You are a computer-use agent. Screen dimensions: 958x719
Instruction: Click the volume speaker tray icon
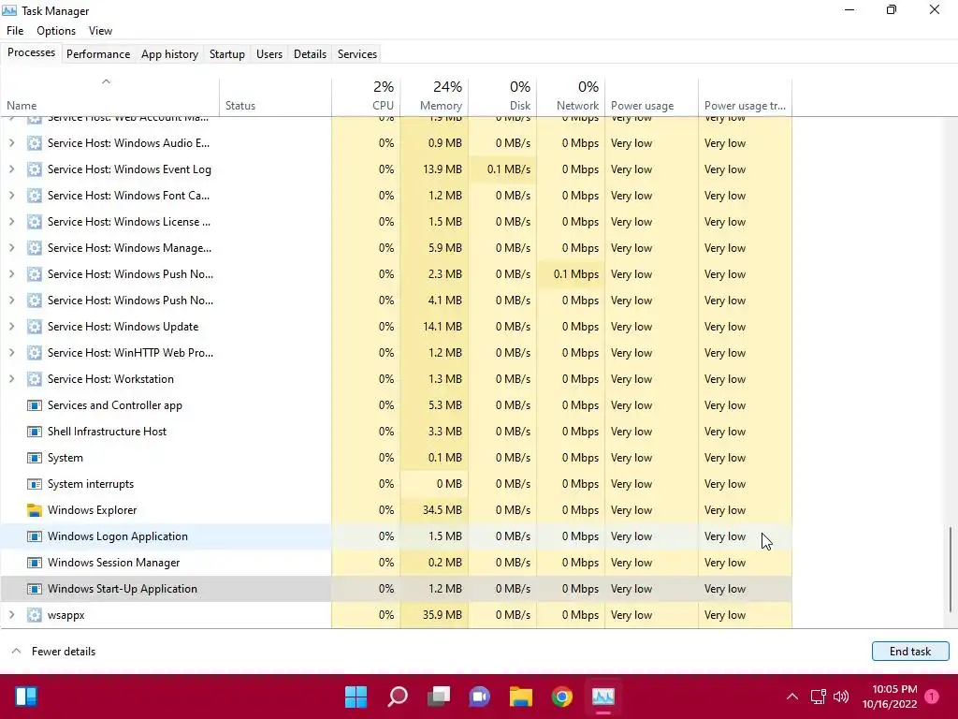(x=841, y=697)
